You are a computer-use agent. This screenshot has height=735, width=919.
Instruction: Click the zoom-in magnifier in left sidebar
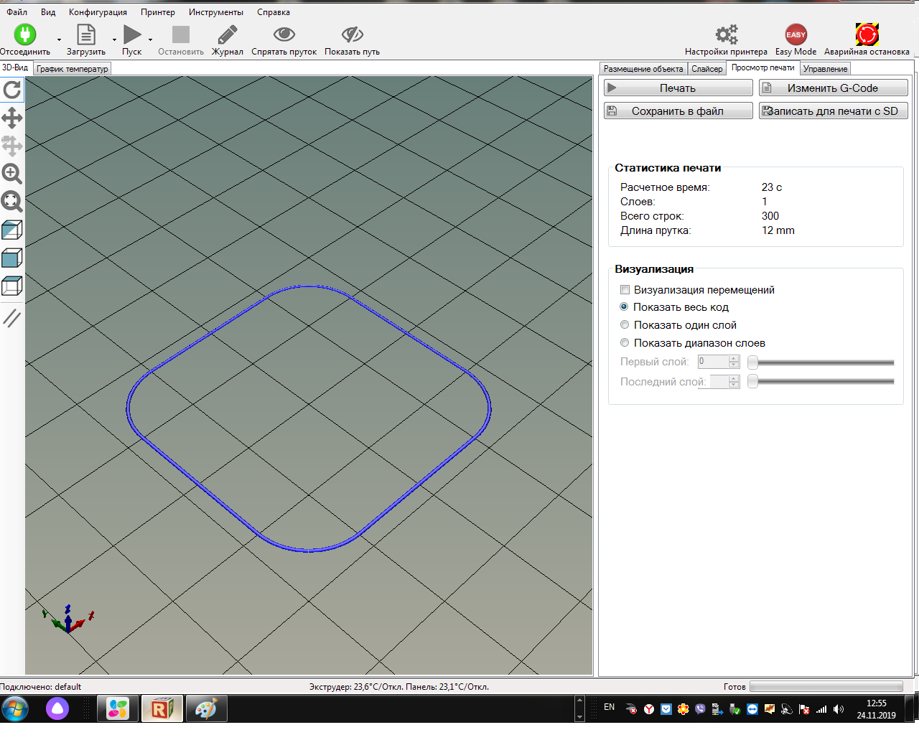12,174
